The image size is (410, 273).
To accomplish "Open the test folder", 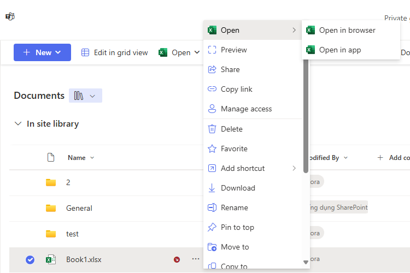I will 72,234.
